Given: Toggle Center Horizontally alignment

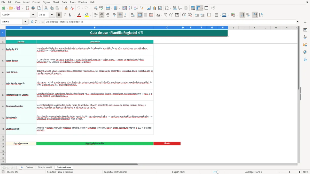Looking at the screenshot, I should coord(102,15).
